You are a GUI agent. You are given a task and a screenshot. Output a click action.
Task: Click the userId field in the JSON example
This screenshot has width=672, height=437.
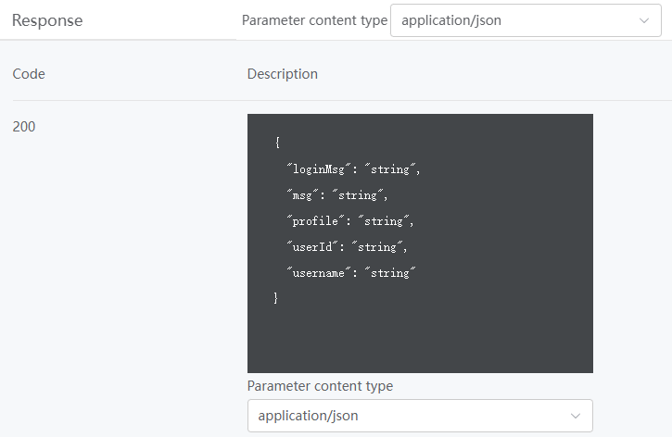[x=348, y=247]
